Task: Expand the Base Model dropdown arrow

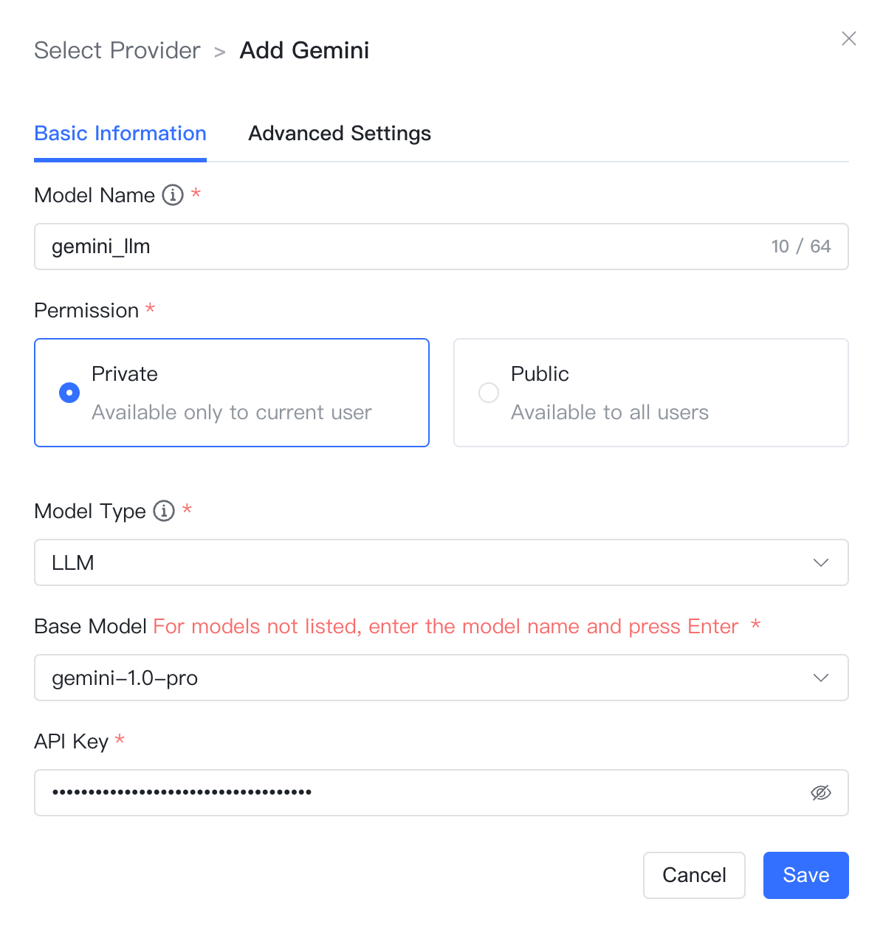Action: (x=821, y=678)
